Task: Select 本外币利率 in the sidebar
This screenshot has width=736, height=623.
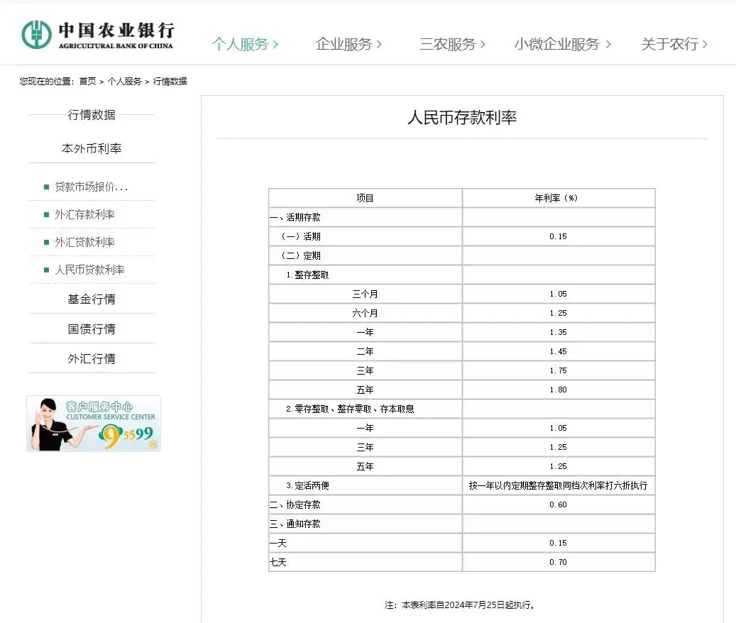Action: pos(93,148)
